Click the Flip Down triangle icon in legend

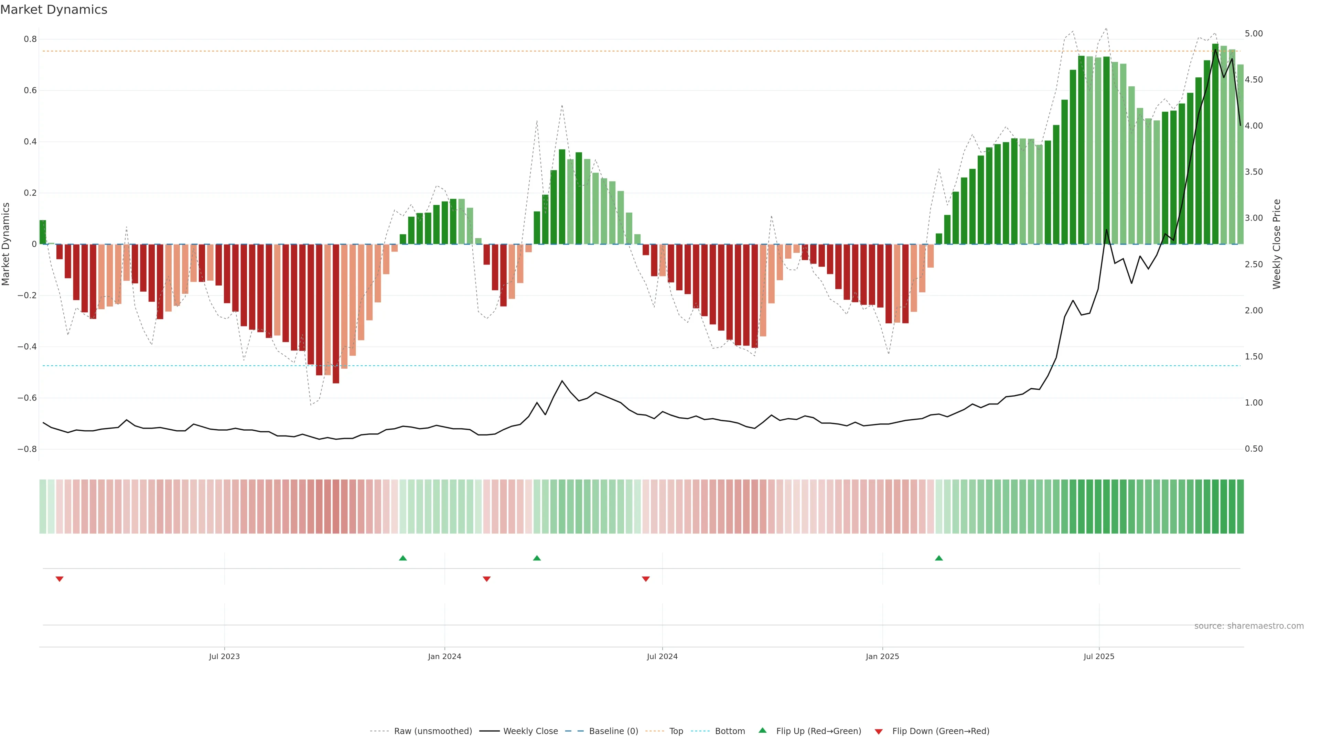pyautogui.click(x=879, y=731)
